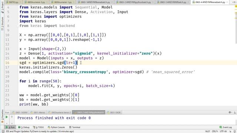
Task: Switch to 0903-2 AND1NNpythonbatch.py tab
Action: (x=135, y=2)
